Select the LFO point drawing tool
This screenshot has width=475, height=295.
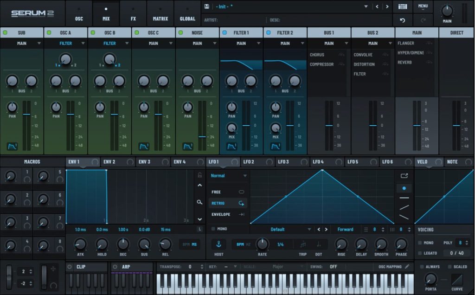point(404,188)
